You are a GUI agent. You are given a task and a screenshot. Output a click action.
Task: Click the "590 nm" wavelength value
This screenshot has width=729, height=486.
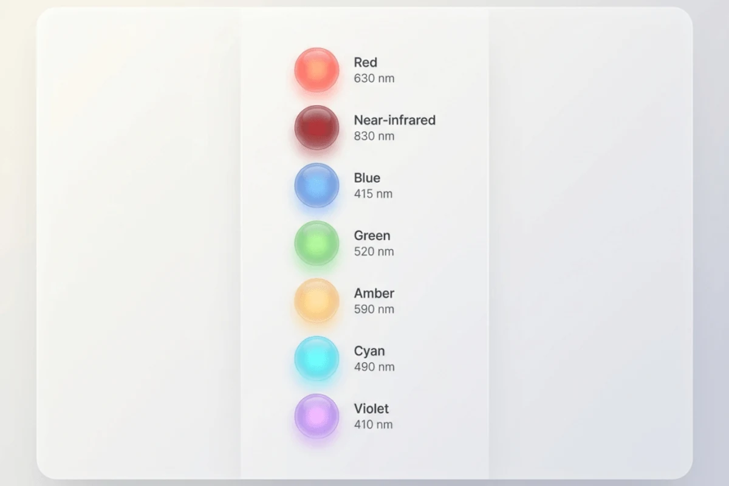(x=374, y=309)
